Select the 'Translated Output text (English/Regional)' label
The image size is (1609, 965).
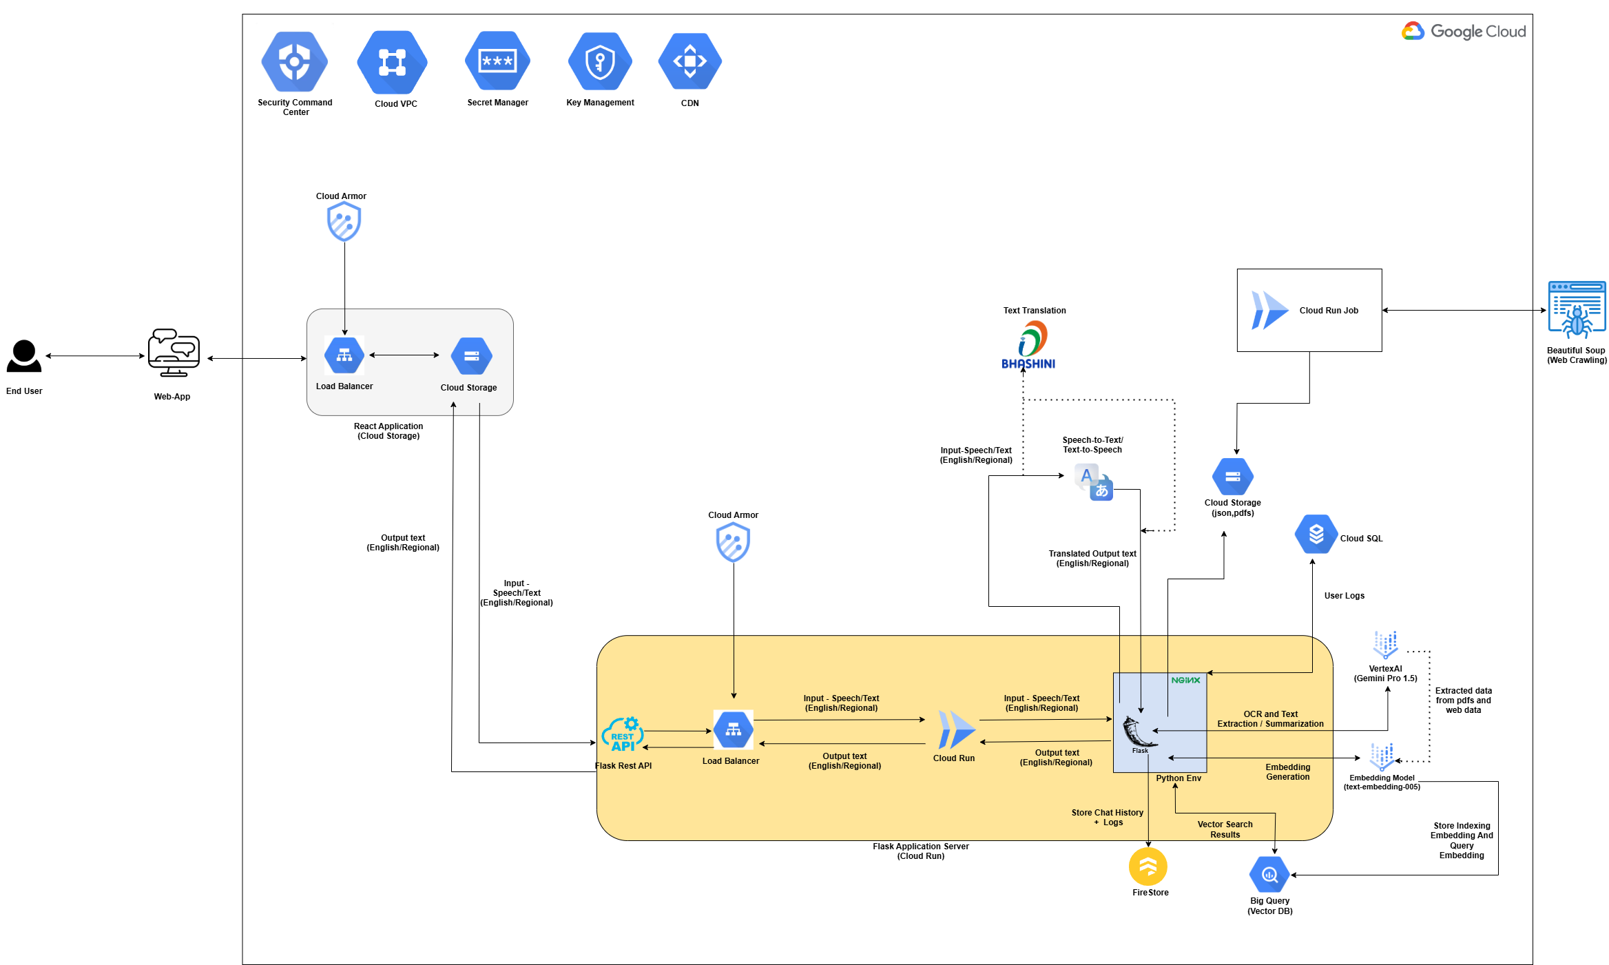pyautogui.click(x=1092, y=559)
